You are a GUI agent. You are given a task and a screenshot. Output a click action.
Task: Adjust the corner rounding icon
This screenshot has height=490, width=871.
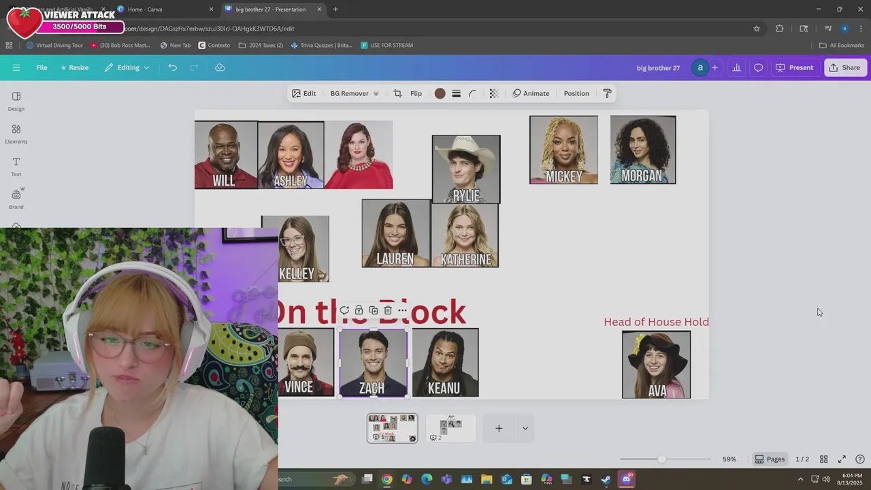point(473,93)
